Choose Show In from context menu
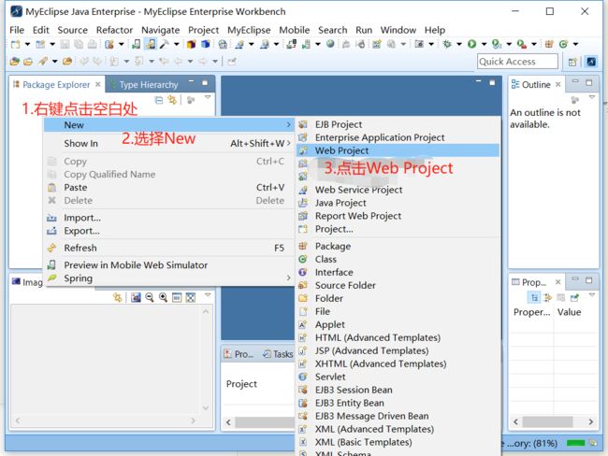 [169, 143]
